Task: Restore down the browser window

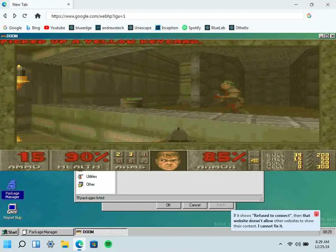Action: pyautogui.click(x=312, y=5)
